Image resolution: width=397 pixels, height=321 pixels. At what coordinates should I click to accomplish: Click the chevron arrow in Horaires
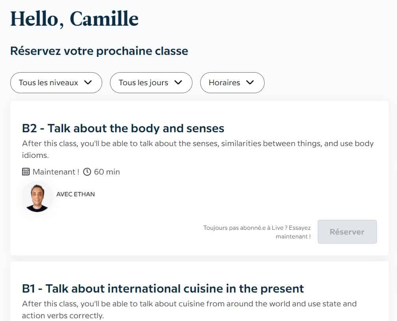click(x=250, y=83)
